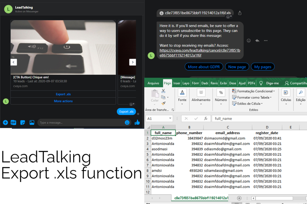The height and width of the screenshot is (204, 307).
Task: Open the Fonte group icon
Action: tap(182, 92)
